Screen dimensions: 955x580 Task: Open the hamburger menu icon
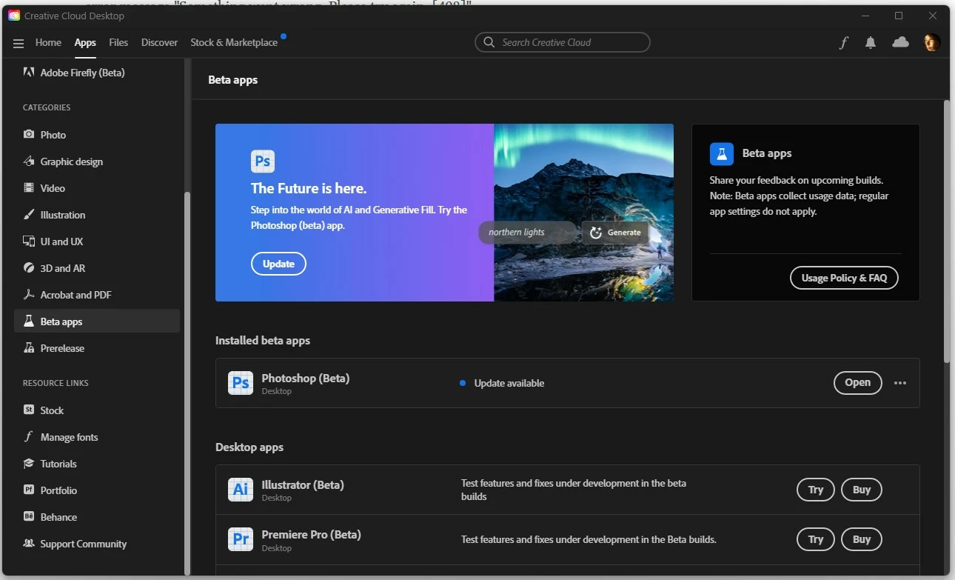click(x=19, y=43)
